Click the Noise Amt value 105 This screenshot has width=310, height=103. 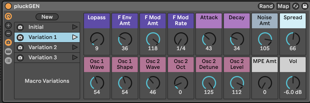(265, 48)
